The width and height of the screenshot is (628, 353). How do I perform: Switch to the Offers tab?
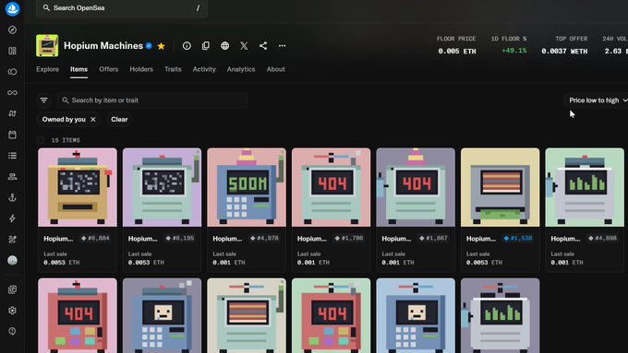(x=109, y=69)
